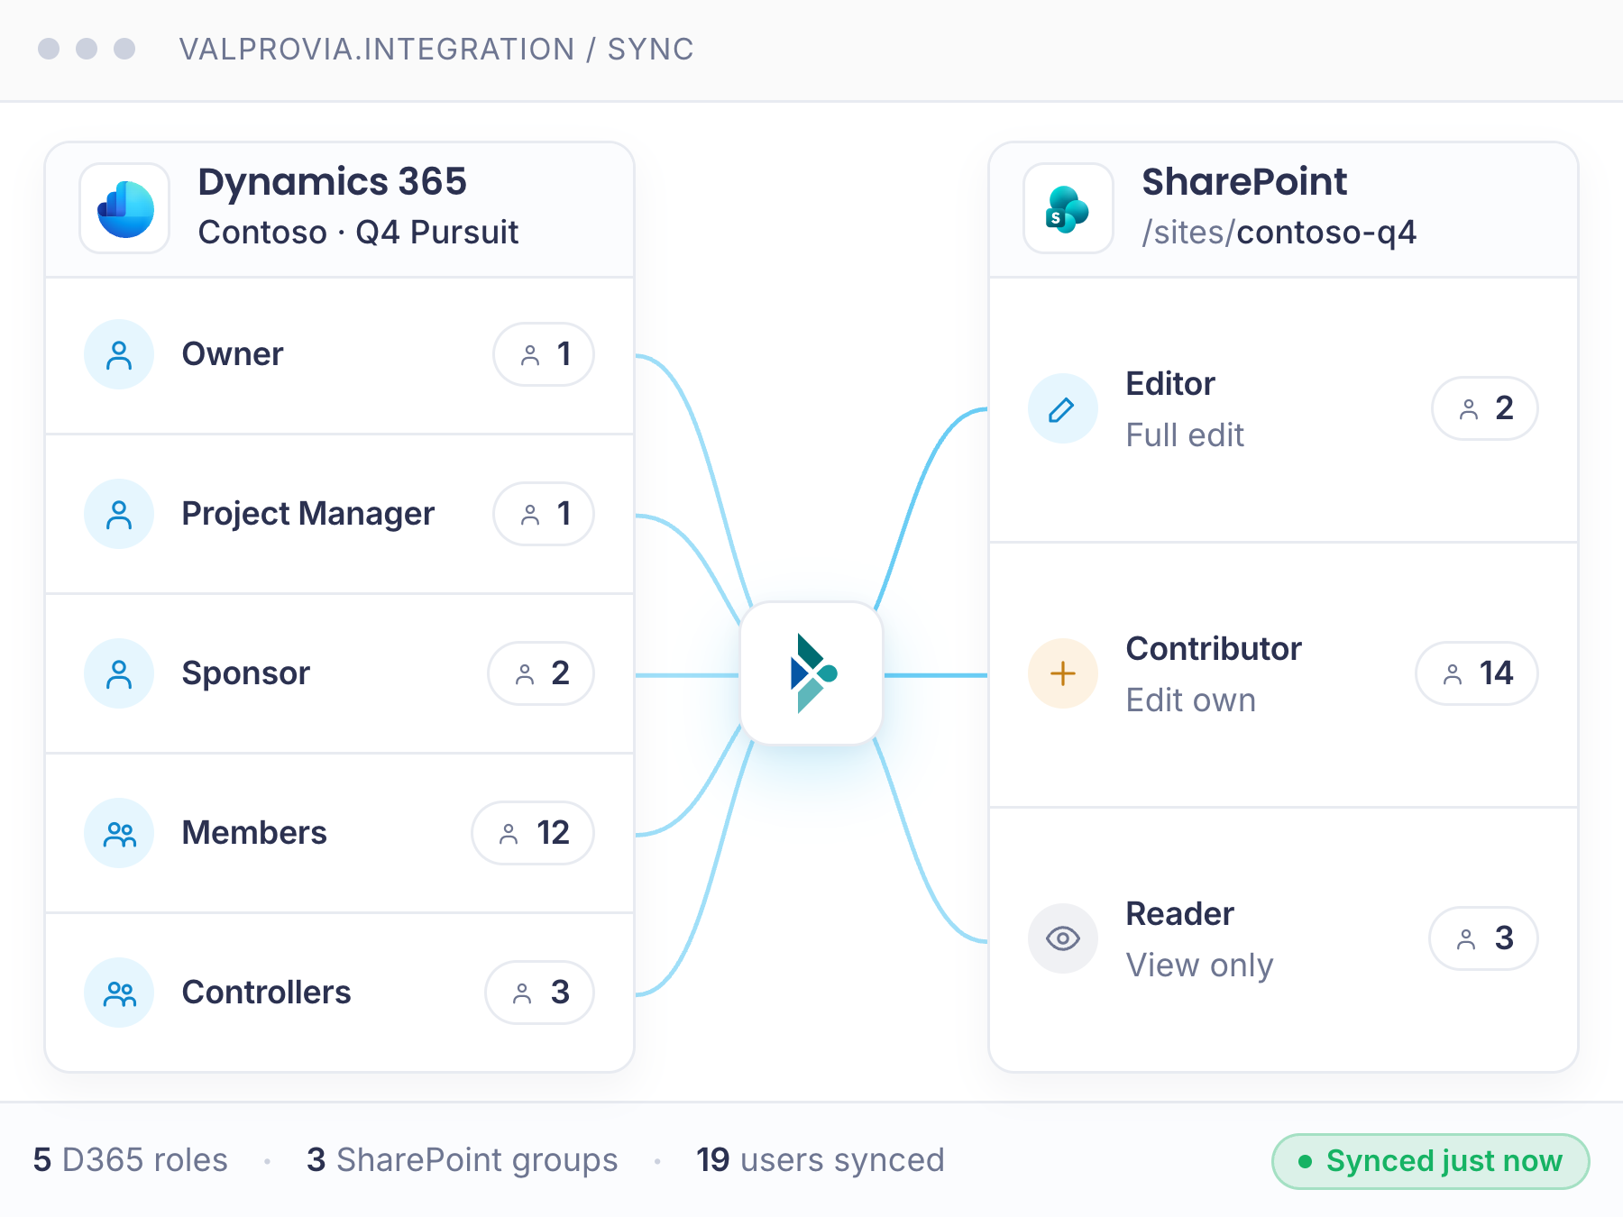The width and height of the screenshot is (1623, 1217).
Task: Click the SharePoint logo icon
Action: 1068,208
